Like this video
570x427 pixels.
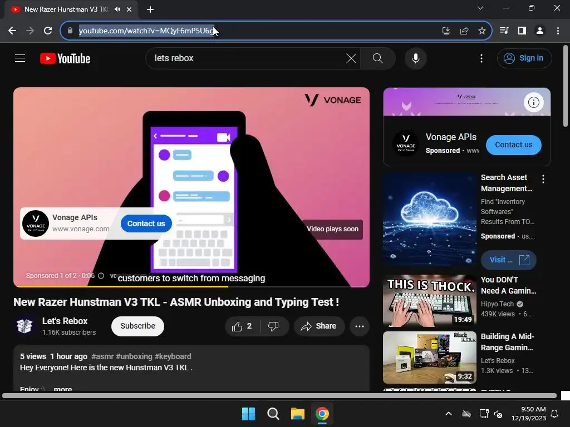point(242,326)
